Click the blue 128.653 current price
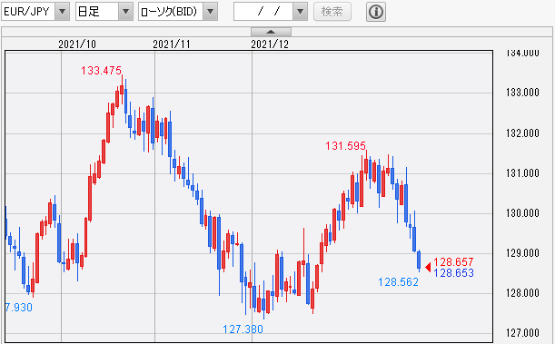The image size is (555, 344). tap(453, 273)
